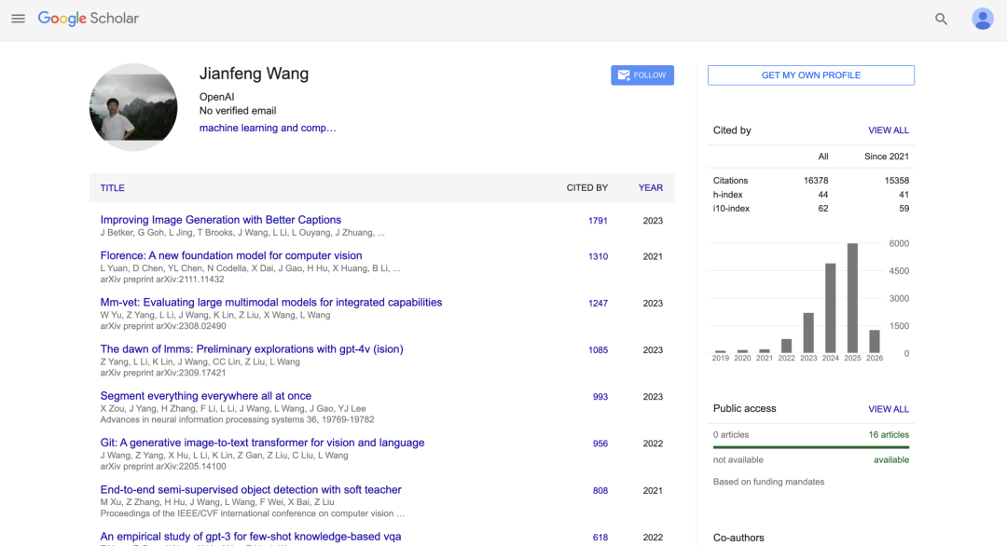The height and width of the screenshot is (546, 1007).
Task: Open the search magnifier icon
Action: pyautogui.click(x=941, y=18)
